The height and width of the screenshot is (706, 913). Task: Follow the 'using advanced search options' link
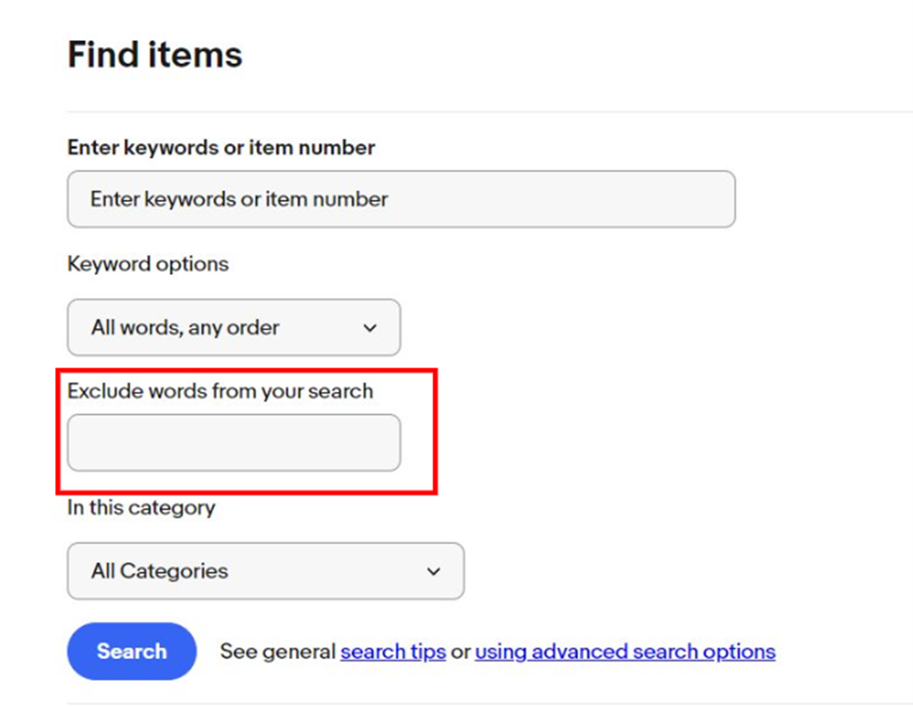click(x=625, y=651)
